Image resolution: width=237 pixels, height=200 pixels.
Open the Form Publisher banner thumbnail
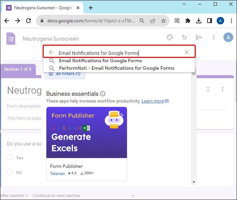87,132
